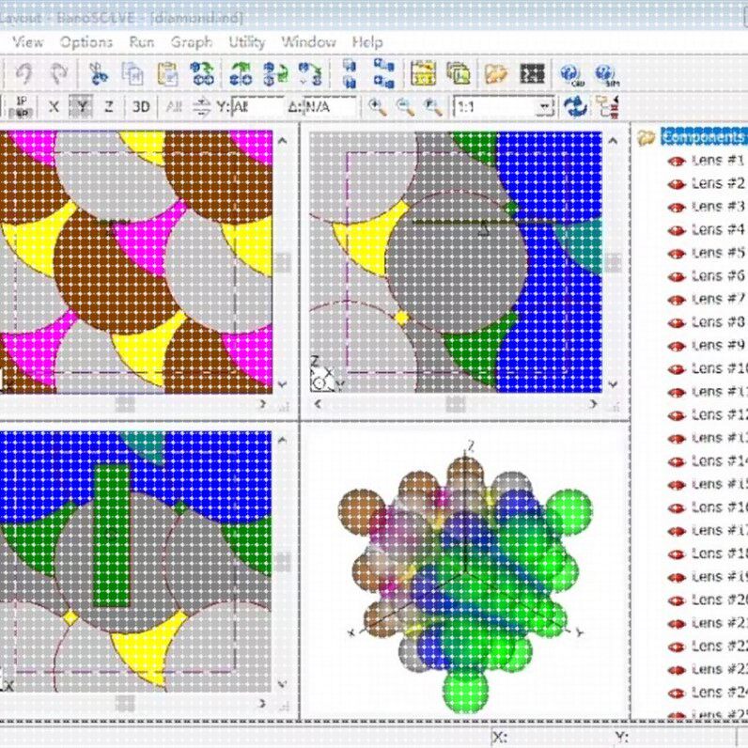Click the Undo arrow icon
This screenshot has height=748, width=748.
tap(23, 74)
